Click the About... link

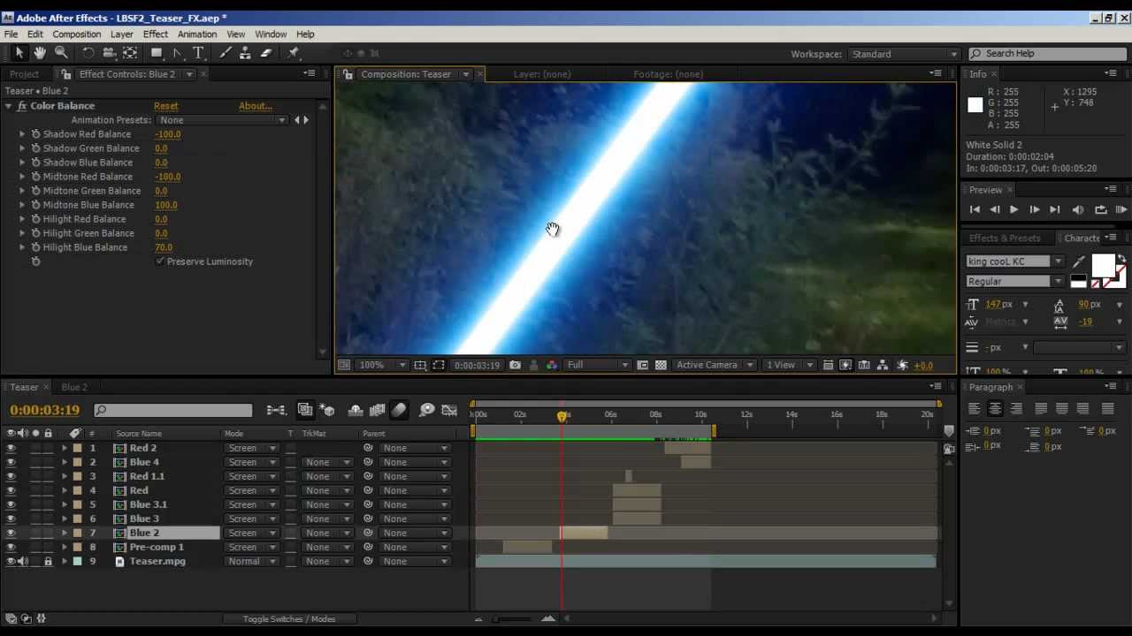point(255,106)
